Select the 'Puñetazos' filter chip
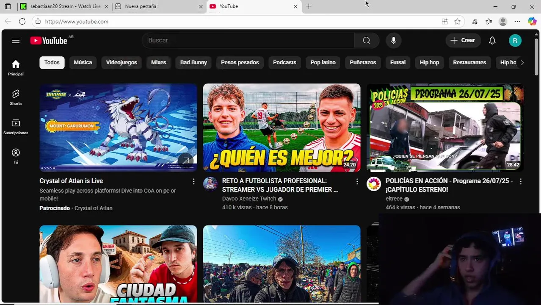 [363, 62]
